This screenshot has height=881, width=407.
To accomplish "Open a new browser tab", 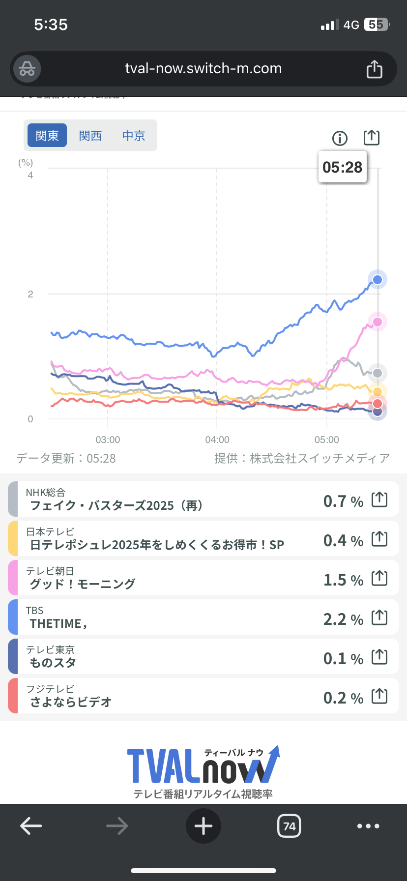I will [x=203, y=826].
